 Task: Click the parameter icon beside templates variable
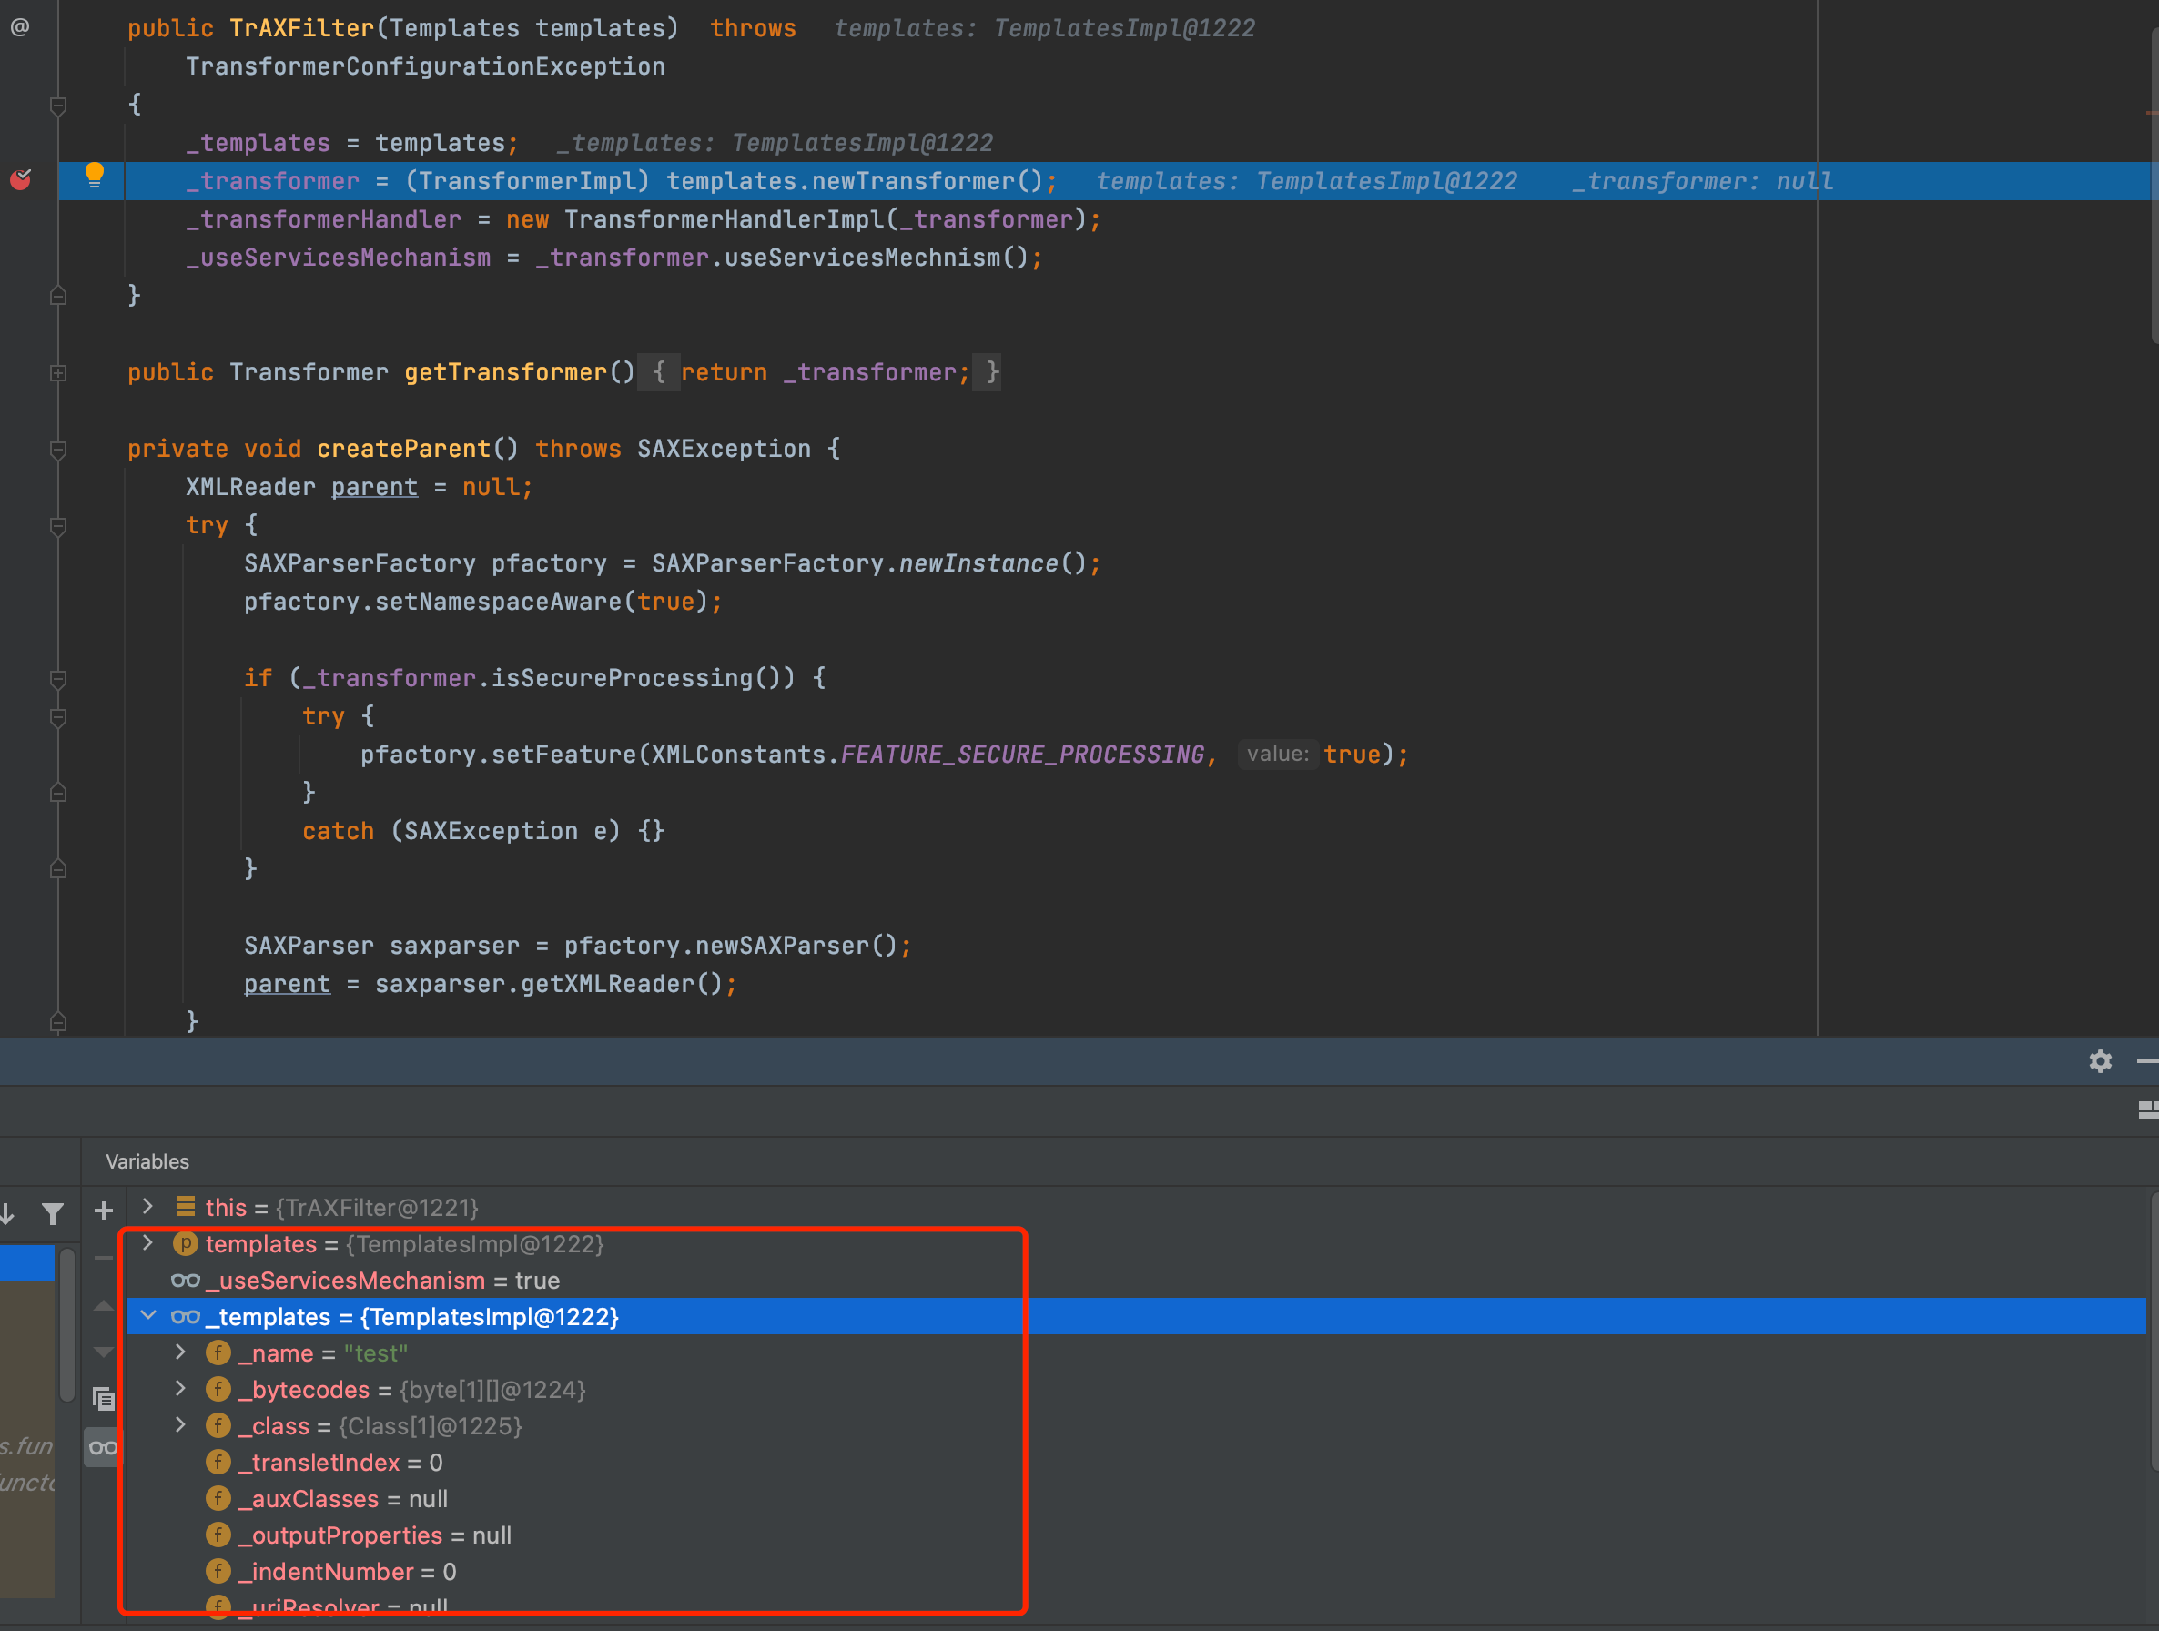[x=186, y=1244]
